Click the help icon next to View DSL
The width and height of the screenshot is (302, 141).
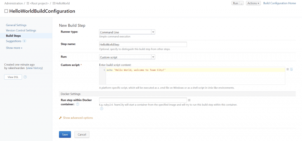coord(25,77)
